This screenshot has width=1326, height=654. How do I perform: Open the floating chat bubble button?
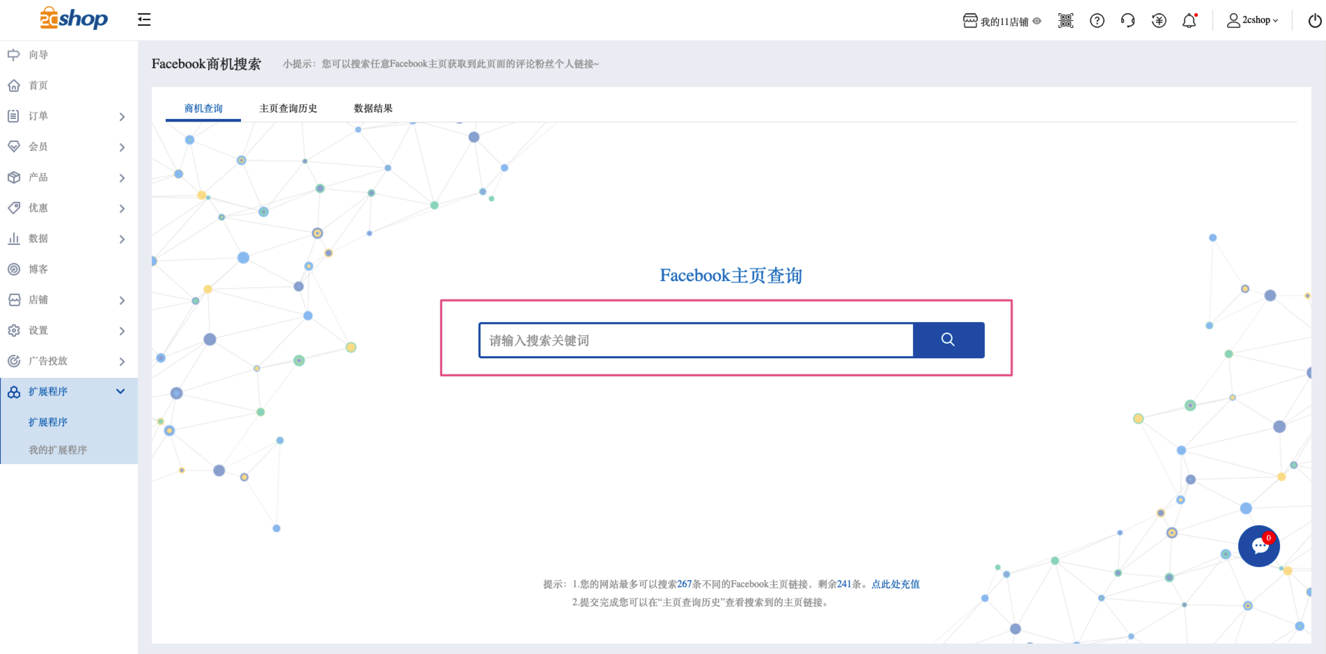tap(1258, 546)
